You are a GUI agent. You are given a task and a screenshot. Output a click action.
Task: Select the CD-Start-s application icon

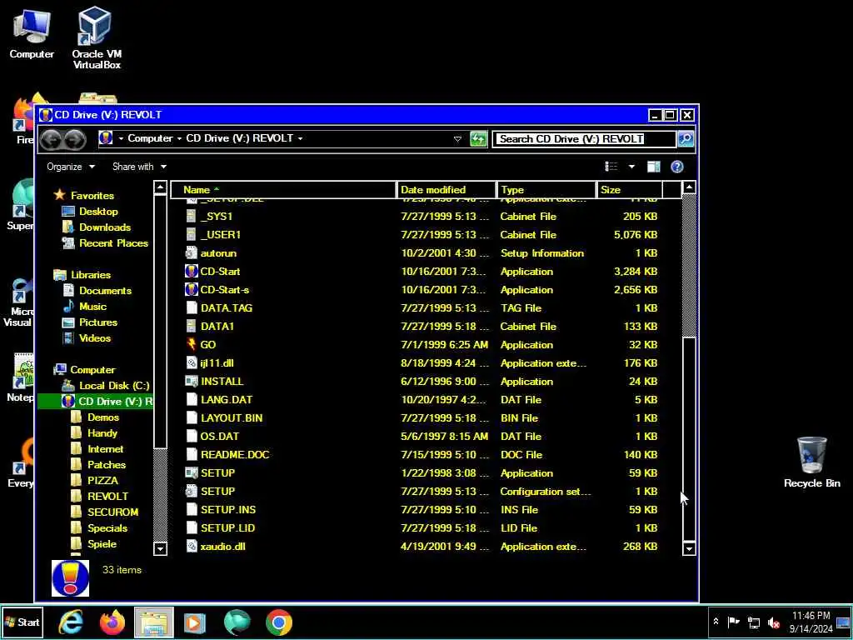point(191,289)
